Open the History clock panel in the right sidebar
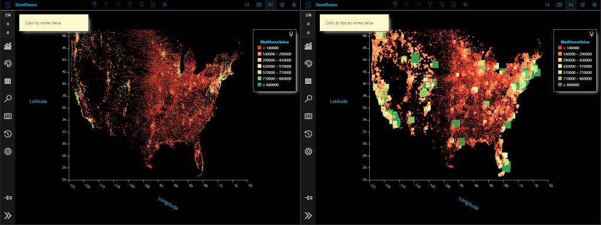Viewport: 601px width, 225px height. click(308, 134)
